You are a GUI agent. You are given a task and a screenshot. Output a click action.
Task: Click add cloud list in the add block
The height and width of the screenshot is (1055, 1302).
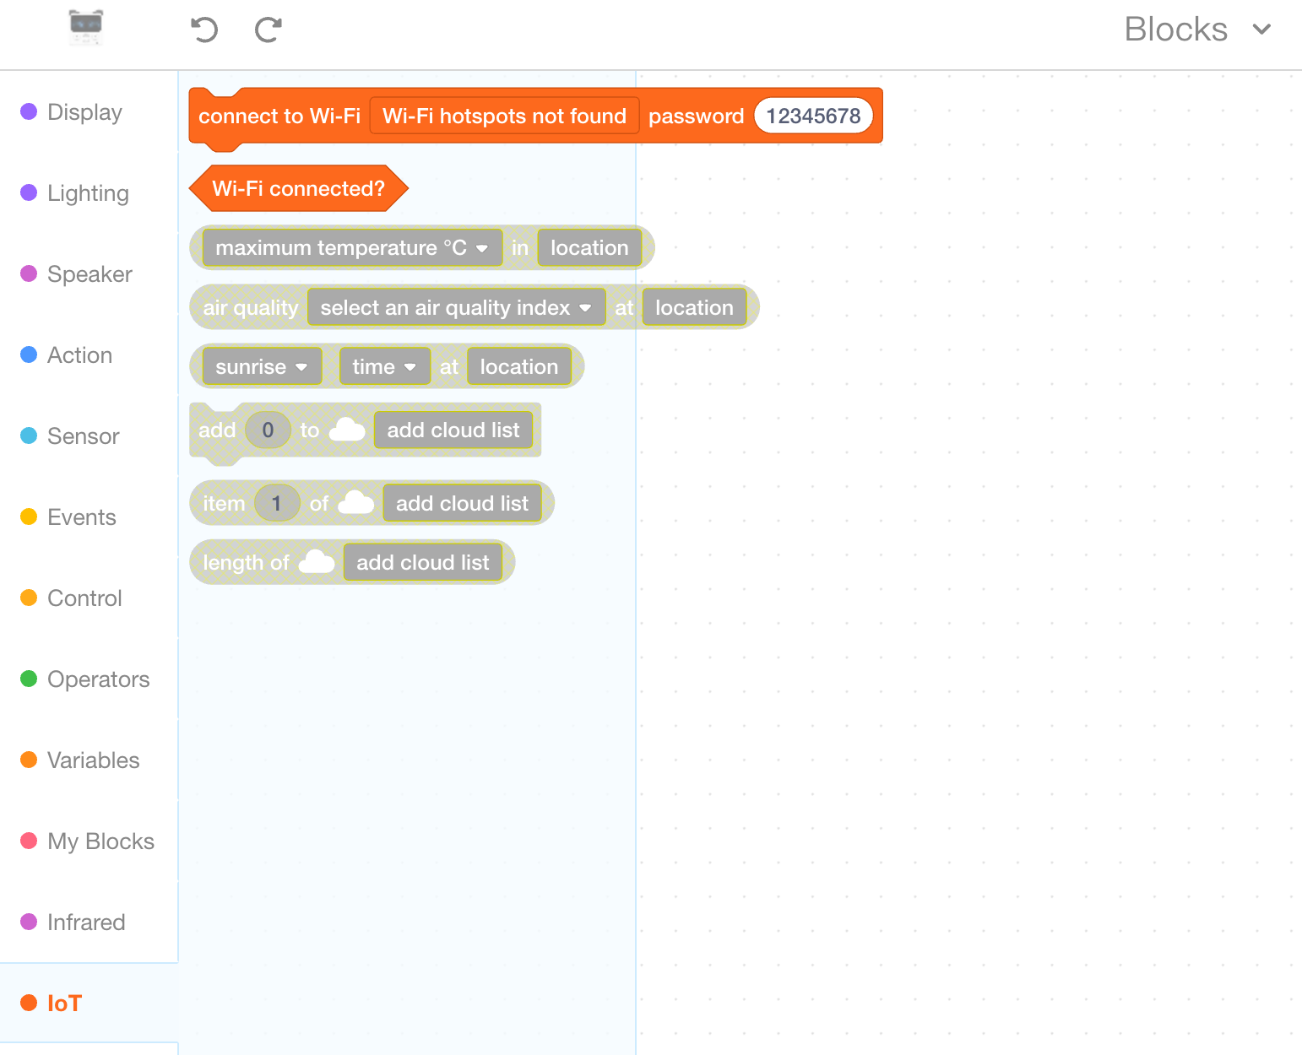tap(453, 430)
